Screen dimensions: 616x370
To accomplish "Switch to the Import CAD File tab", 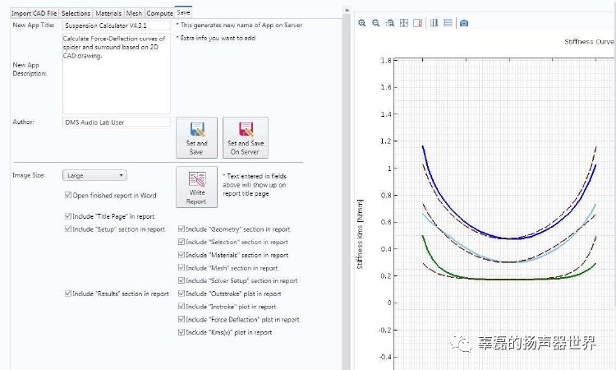I will [34, 13].
